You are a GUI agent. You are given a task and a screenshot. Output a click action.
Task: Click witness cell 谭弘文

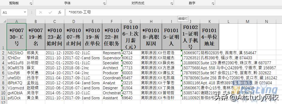pyautogui.click(x=172, y=73)
